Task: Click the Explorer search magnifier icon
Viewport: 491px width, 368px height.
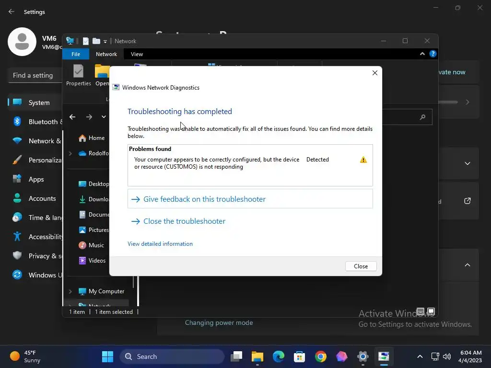Action: 423,117
